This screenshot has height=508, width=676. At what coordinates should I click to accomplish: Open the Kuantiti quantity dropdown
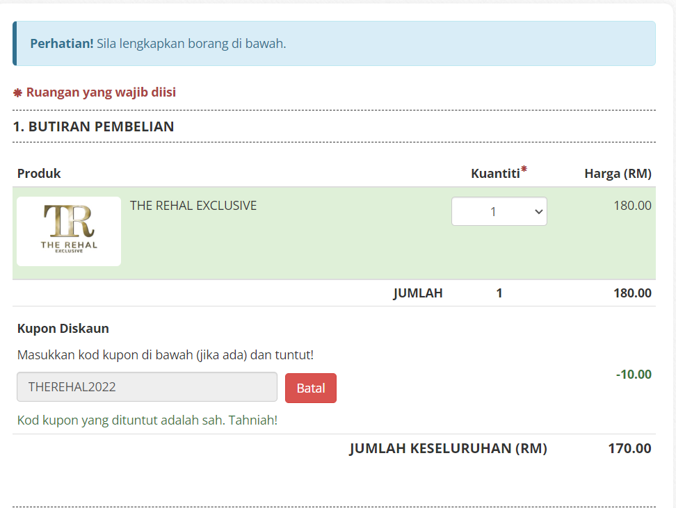pos(499,211)
